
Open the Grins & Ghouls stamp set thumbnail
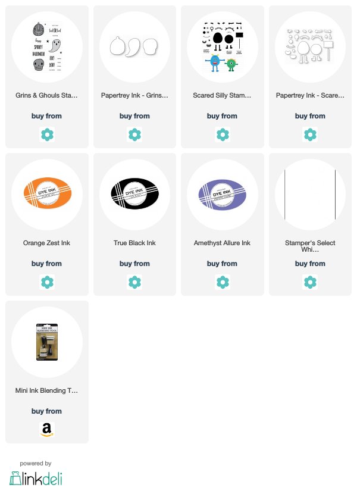47,46
